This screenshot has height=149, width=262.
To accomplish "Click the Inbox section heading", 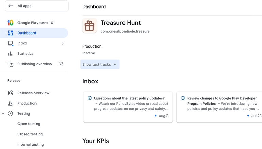I will (90, 81).
